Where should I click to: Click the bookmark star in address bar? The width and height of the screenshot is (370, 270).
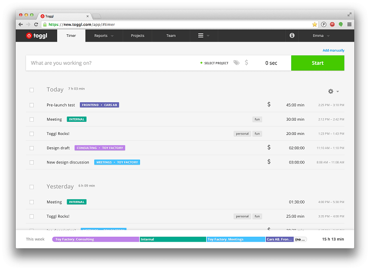tap(314, 24)
